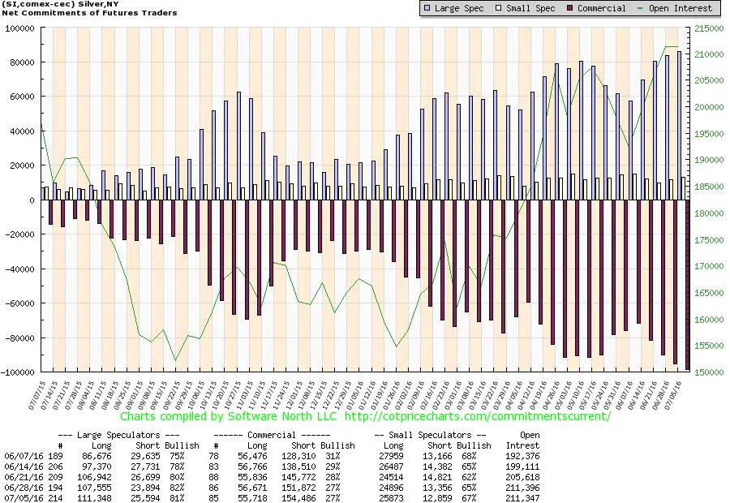730x503 pixels.
Task: Click the "--- Large Speculators ---" table header
Action: (x=118, y=435)
